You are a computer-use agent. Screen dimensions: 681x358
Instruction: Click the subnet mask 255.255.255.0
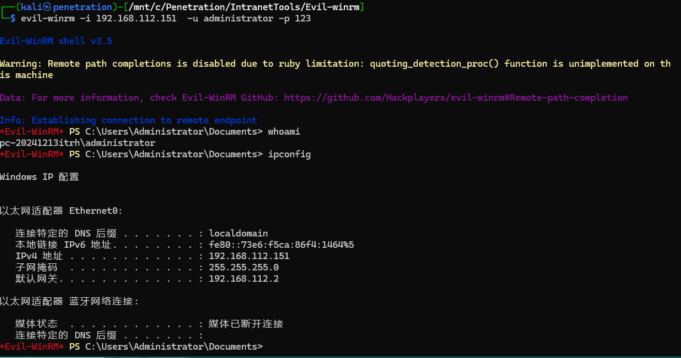coord(244,267)
